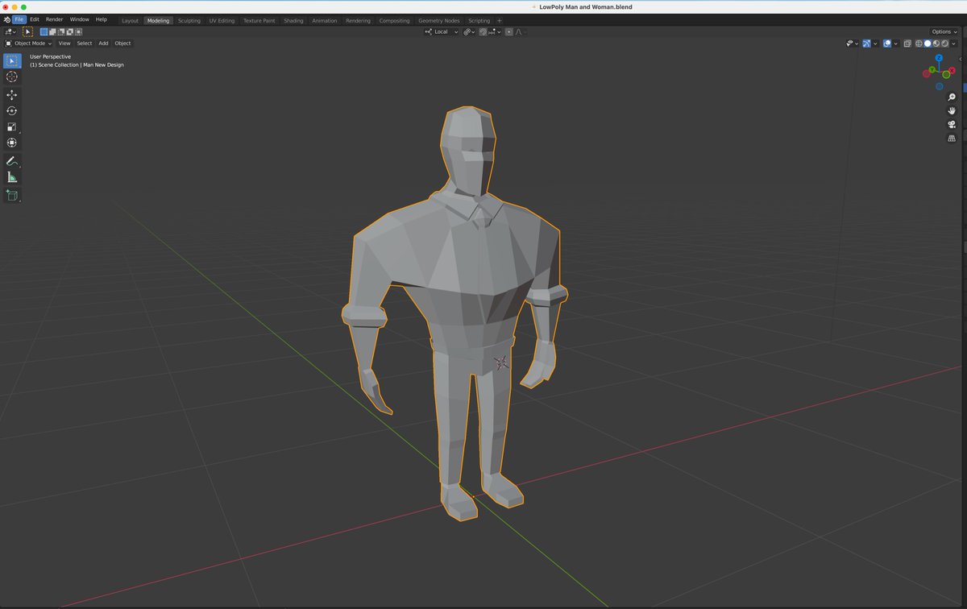Screen dimensions: 967x609
Task: Choose the Move tool
Action: (x=12, y=95)
